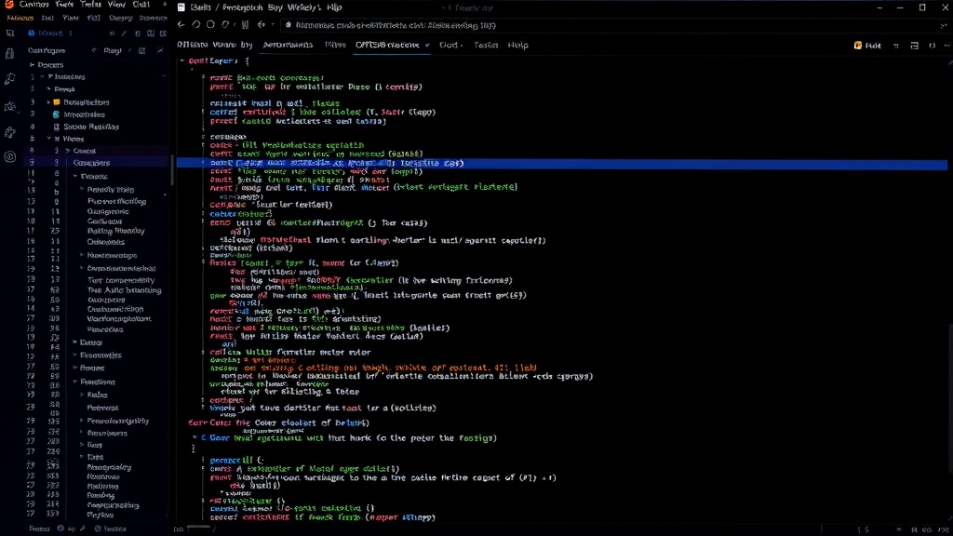Viewport: 953px width, 536px height.
Task: Open the puzzle-piece extensions icon in activity bar
Action: [9, 132]
